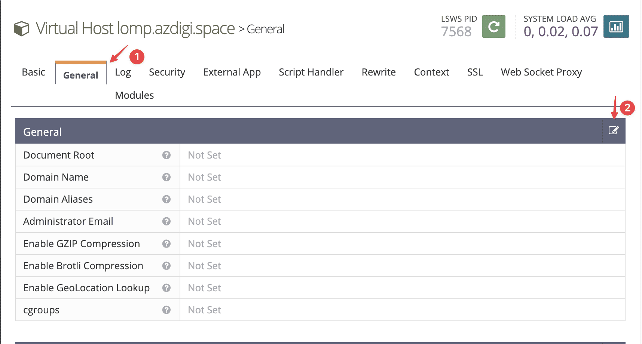Viewport: 642px width, 344px height.
Task: Switch to the Rewrite tab
Action: pyautogui.click(x=378, y=72)
